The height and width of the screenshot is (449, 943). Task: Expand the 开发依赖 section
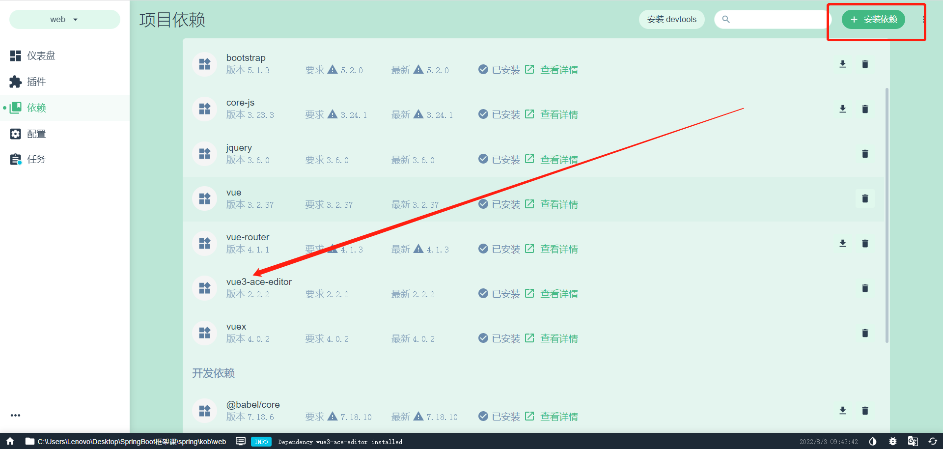213,373
